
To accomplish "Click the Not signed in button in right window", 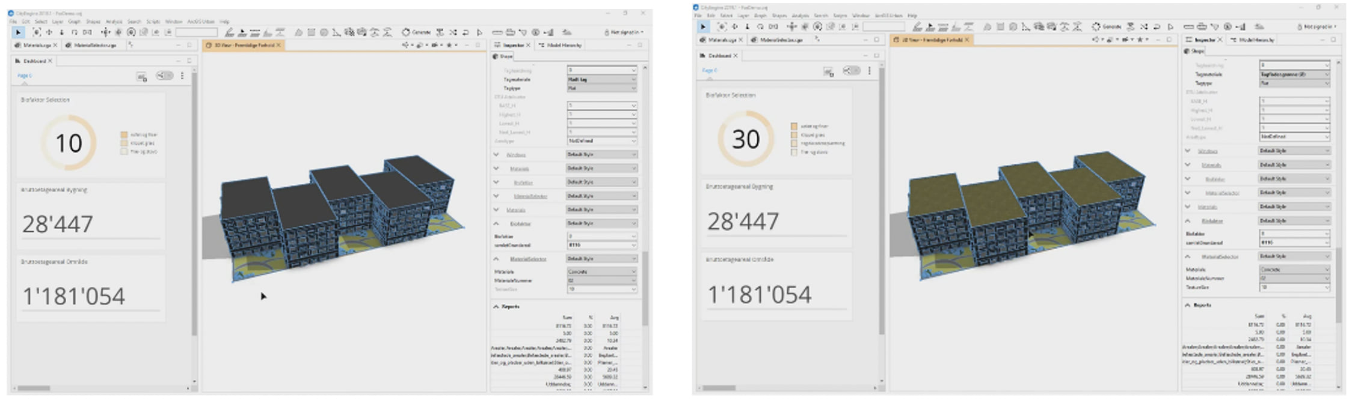I will point(1317,27).
